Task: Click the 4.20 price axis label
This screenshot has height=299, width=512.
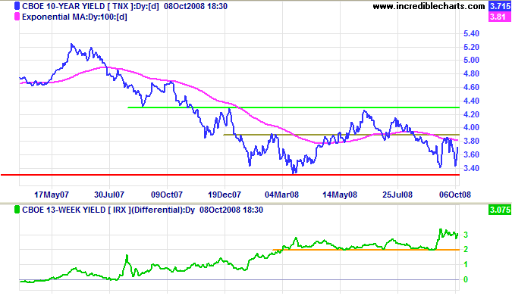Action: point(471,114)
